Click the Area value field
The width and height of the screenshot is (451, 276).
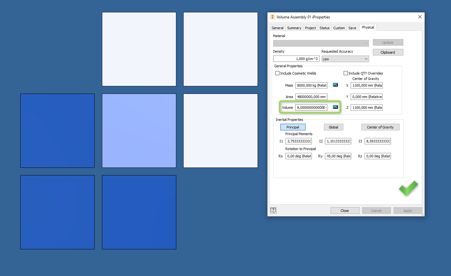point(311,97)
